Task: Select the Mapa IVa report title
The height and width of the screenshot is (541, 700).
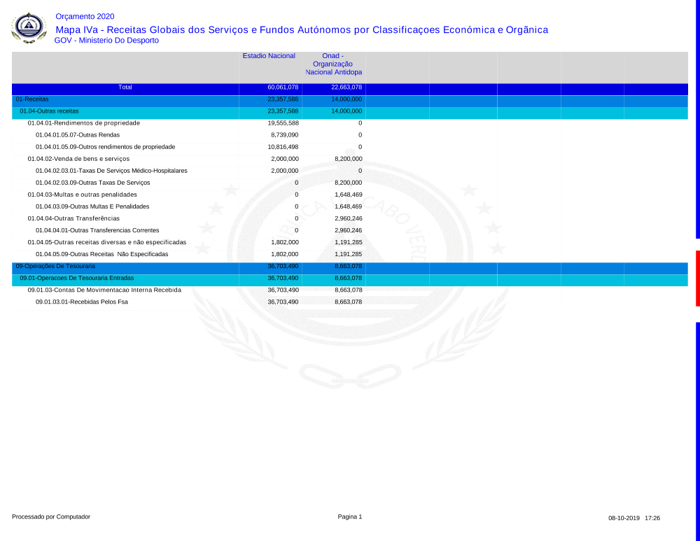Action: point(301,29)
